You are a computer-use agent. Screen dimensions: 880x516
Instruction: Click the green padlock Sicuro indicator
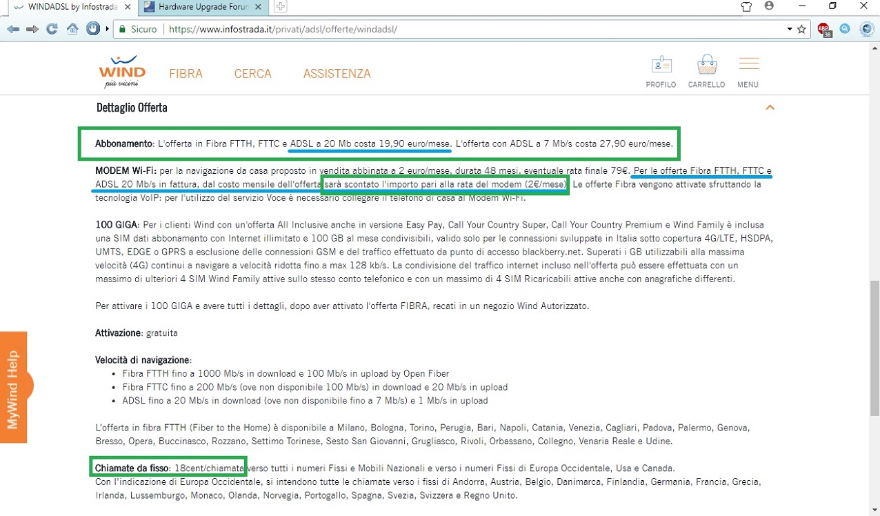coord(138,30)
